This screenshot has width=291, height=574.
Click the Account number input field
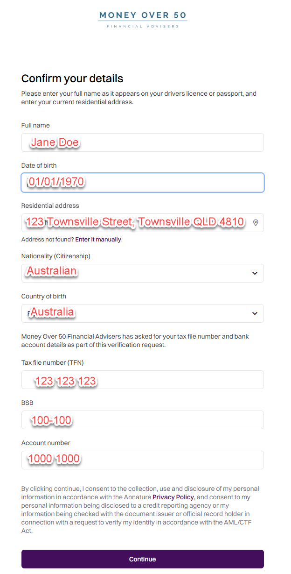point(143,460)
